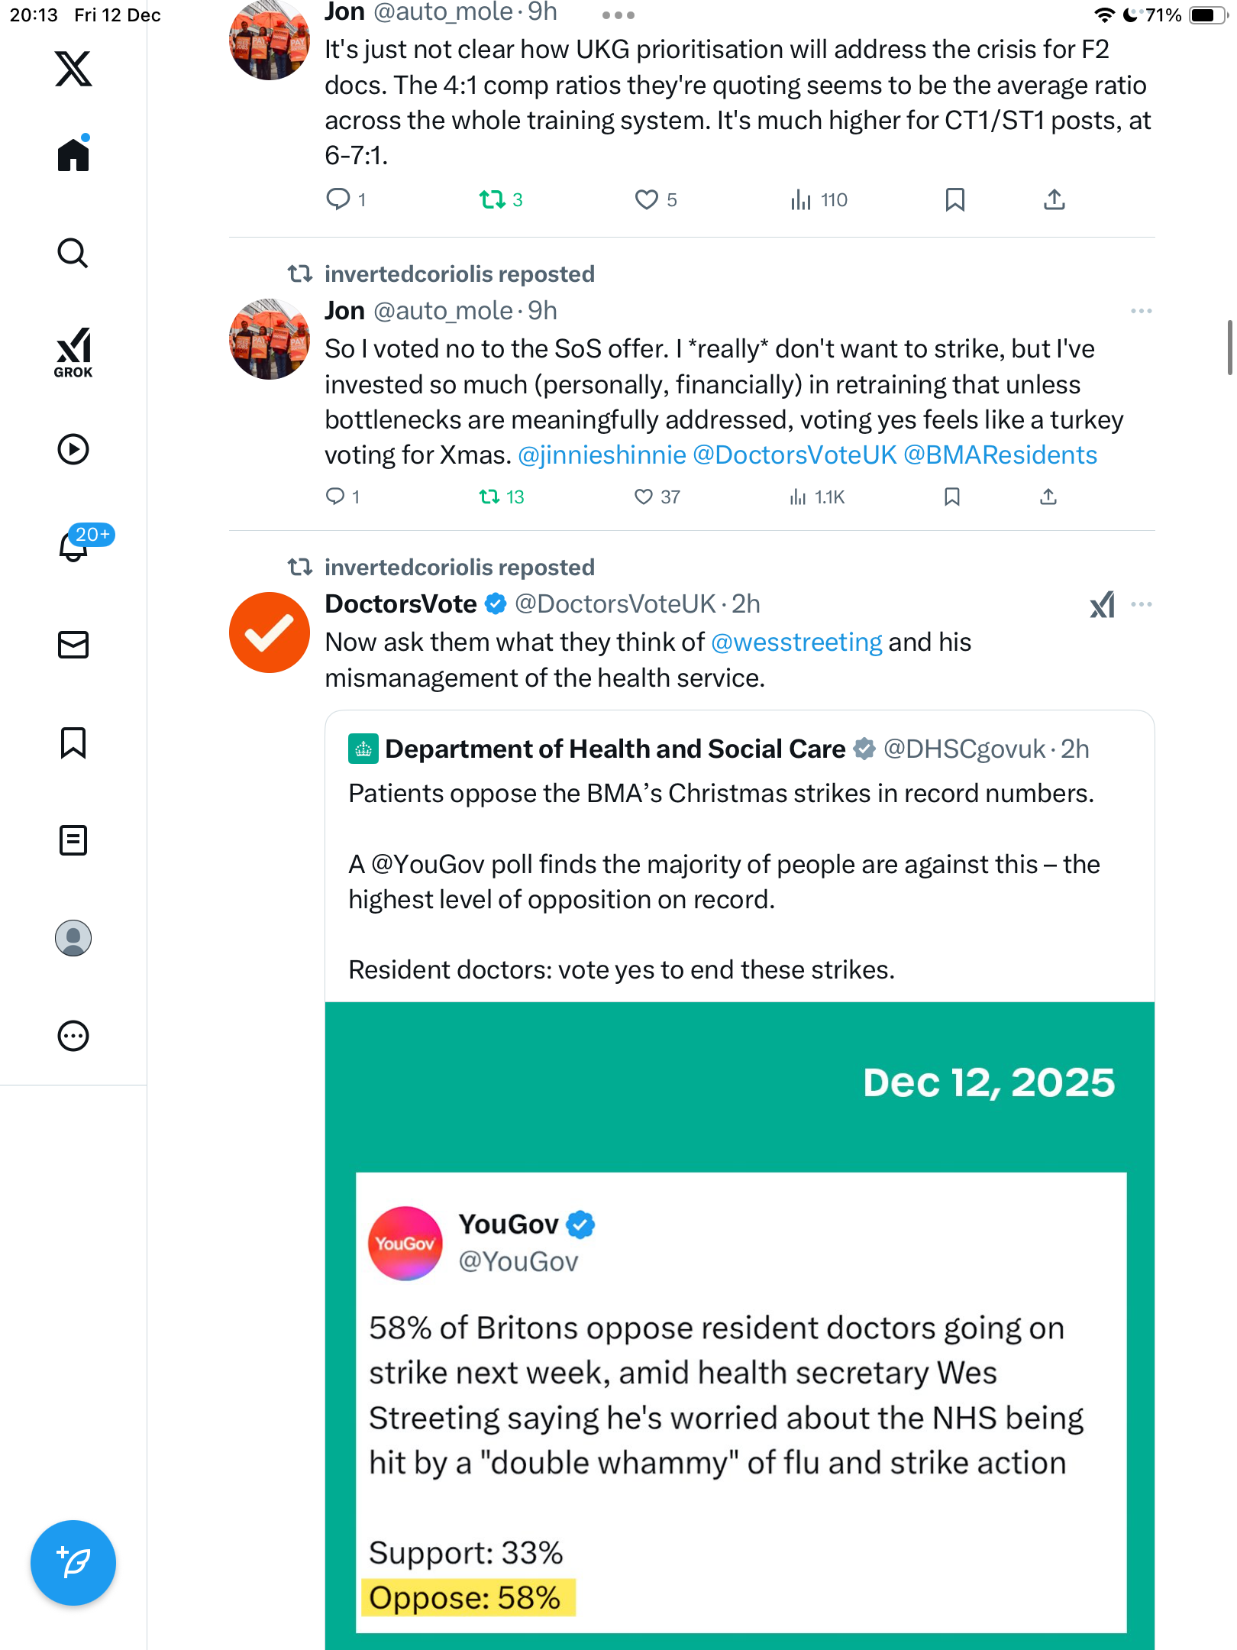Screen dimensions: 1237x1650
Task: Bookmark Jon's SoS offer post
Action: (951, 497)
